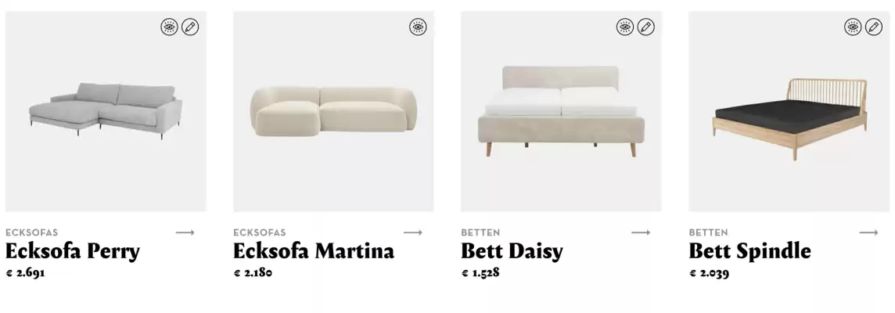895x313 pixels.
Task: Select the Bett Spindle title link
Action: [749, 251]
